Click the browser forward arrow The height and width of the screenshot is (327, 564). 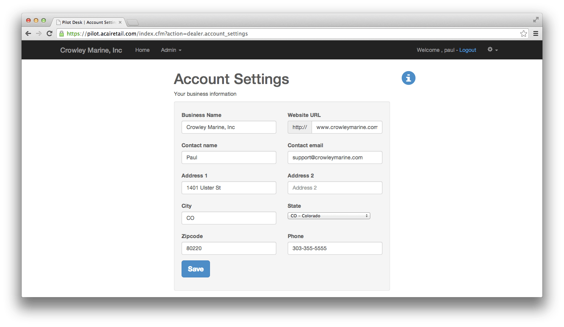pyautogui.click(x=39, y=33)
